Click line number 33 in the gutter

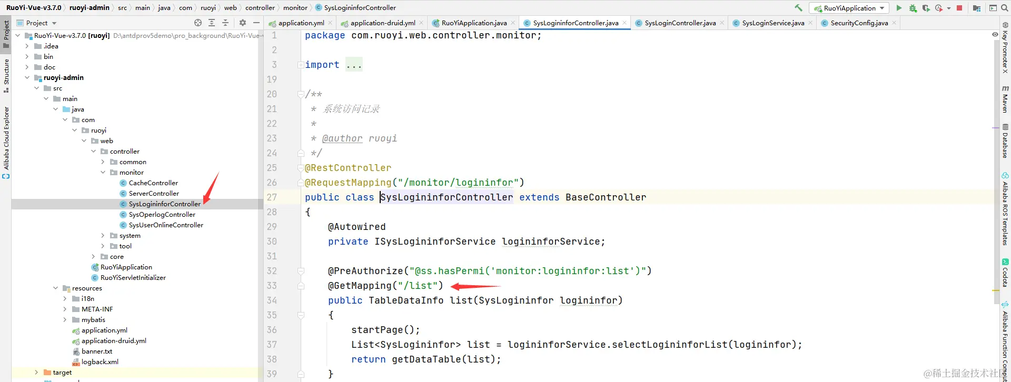point(272,286)
